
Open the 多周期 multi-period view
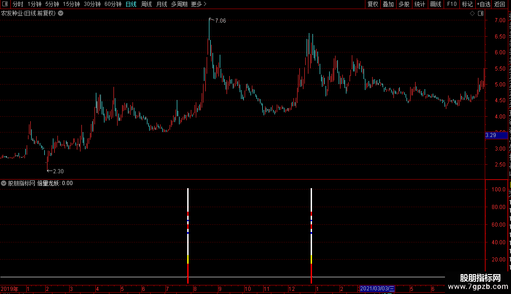point(179,4)
